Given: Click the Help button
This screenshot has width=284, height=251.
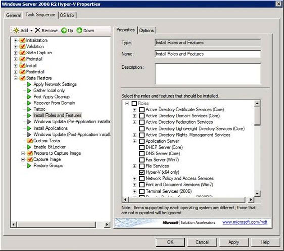Looking at the screenshot, I should (x=265, y=242).
